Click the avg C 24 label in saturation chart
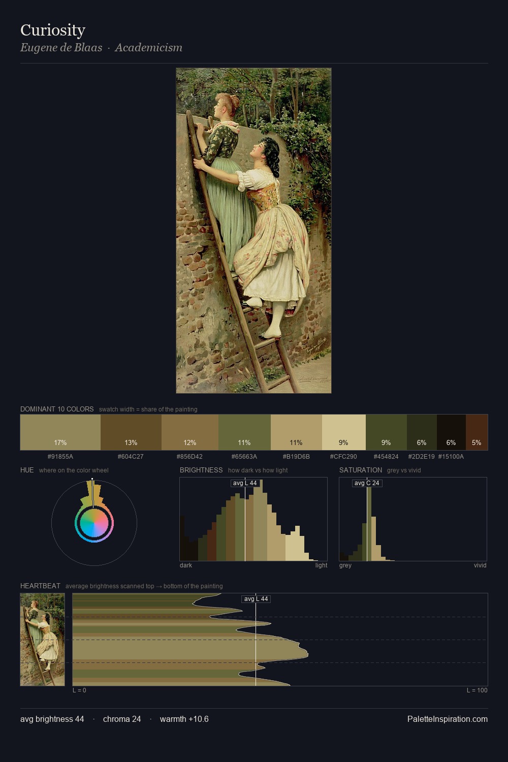 [367, 483]
